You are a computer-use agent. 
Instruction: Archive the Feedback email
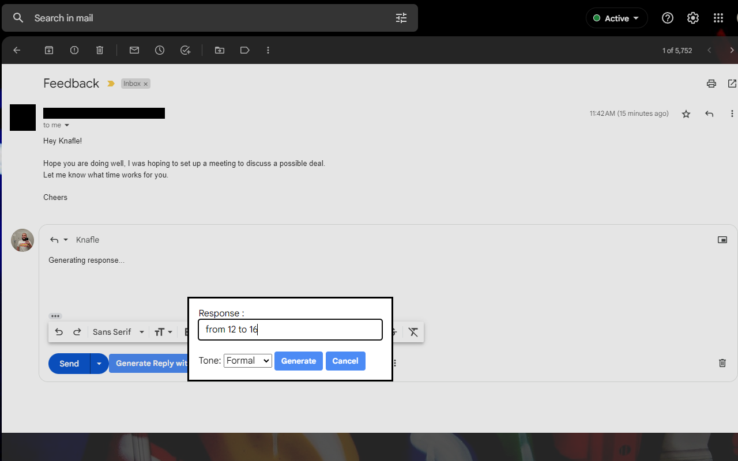point(49,50)
